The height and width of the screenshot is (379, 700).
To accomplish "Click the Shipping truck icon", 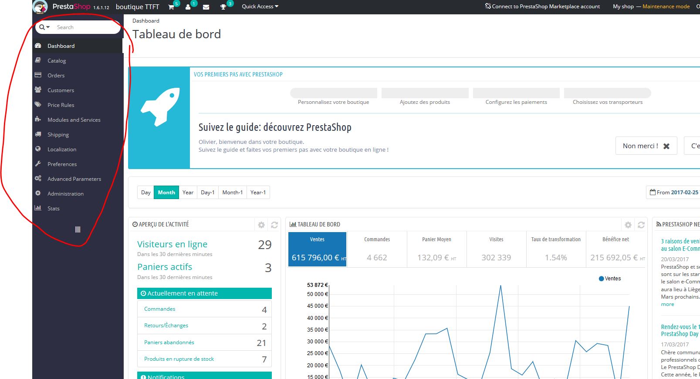I will 38,134.
